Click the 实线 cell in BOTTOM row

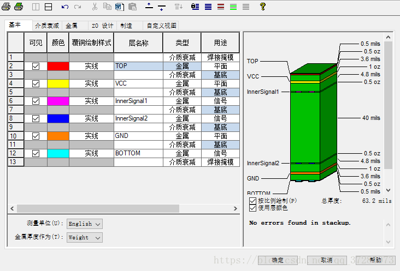pyautogui.click(x=91, y=153)
